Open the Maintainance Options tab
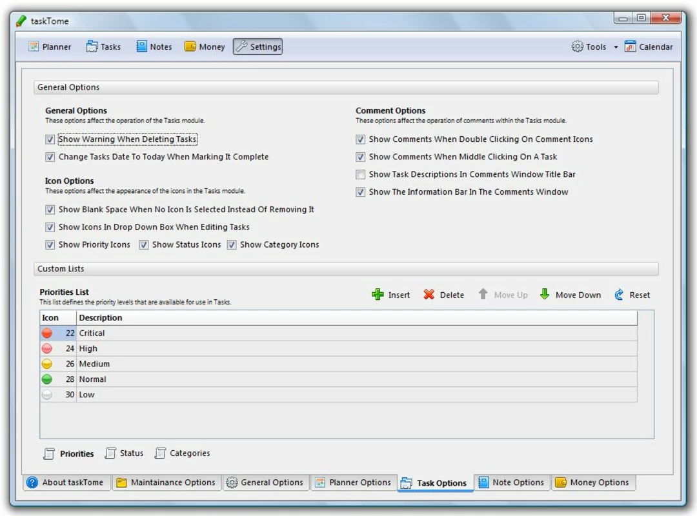This screenshot has width=697, height=516. pyautogui.click(x=167, y=482)
